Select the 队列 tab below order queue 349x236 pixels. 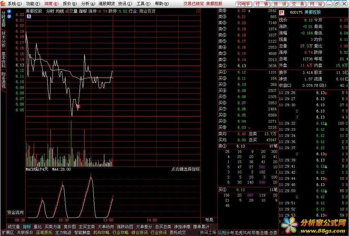coord(222,233)
